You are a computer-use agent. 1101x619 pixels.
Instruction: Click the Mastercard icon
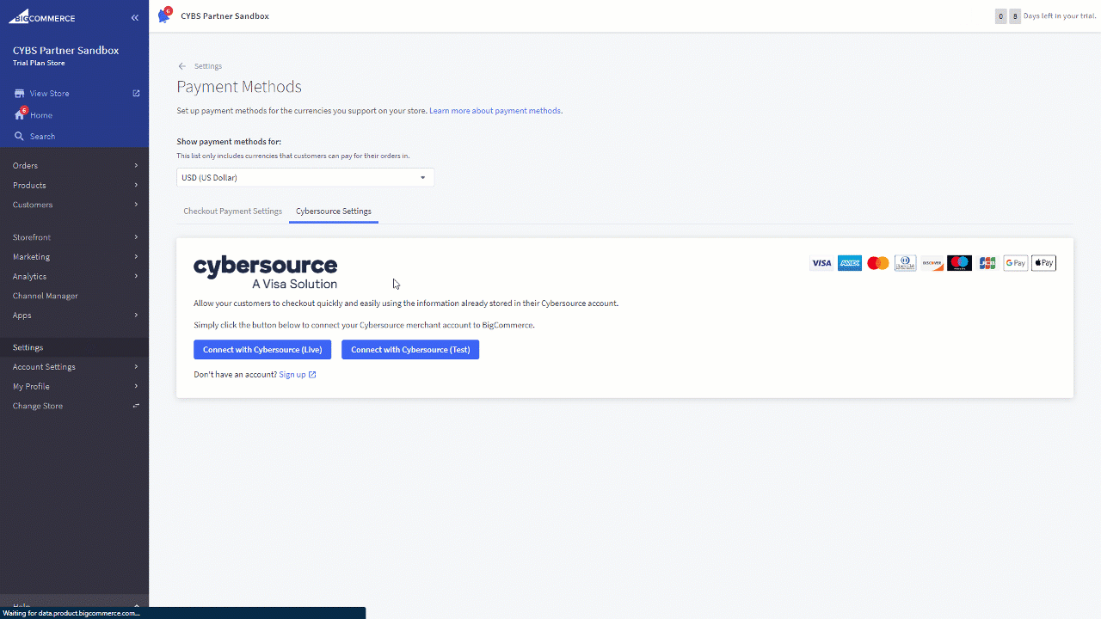pos(877,263)
